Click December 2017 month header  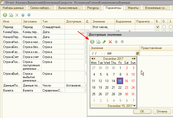(x=113, y=59)
